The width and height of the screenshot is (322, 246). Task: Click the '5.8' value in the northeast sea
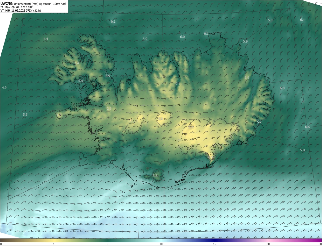click(270, 20)
